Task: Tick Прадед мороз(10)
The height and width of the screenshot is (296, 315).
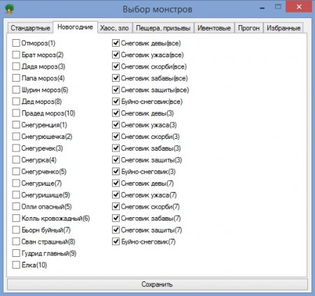Action: (x=16, y=113)
